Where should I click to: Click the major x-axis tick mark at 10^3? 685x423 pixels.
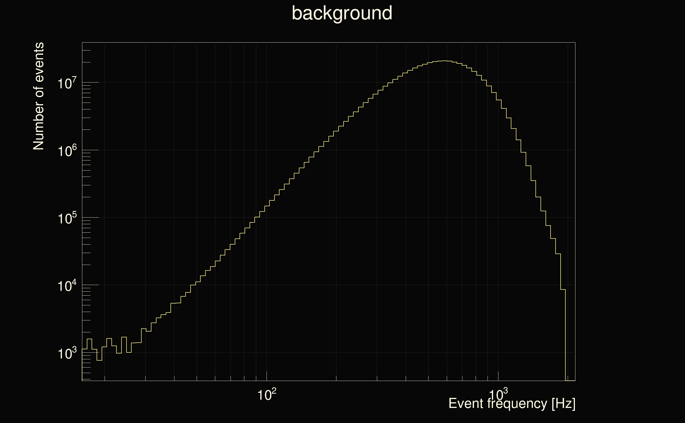click(x=498, y=376)
